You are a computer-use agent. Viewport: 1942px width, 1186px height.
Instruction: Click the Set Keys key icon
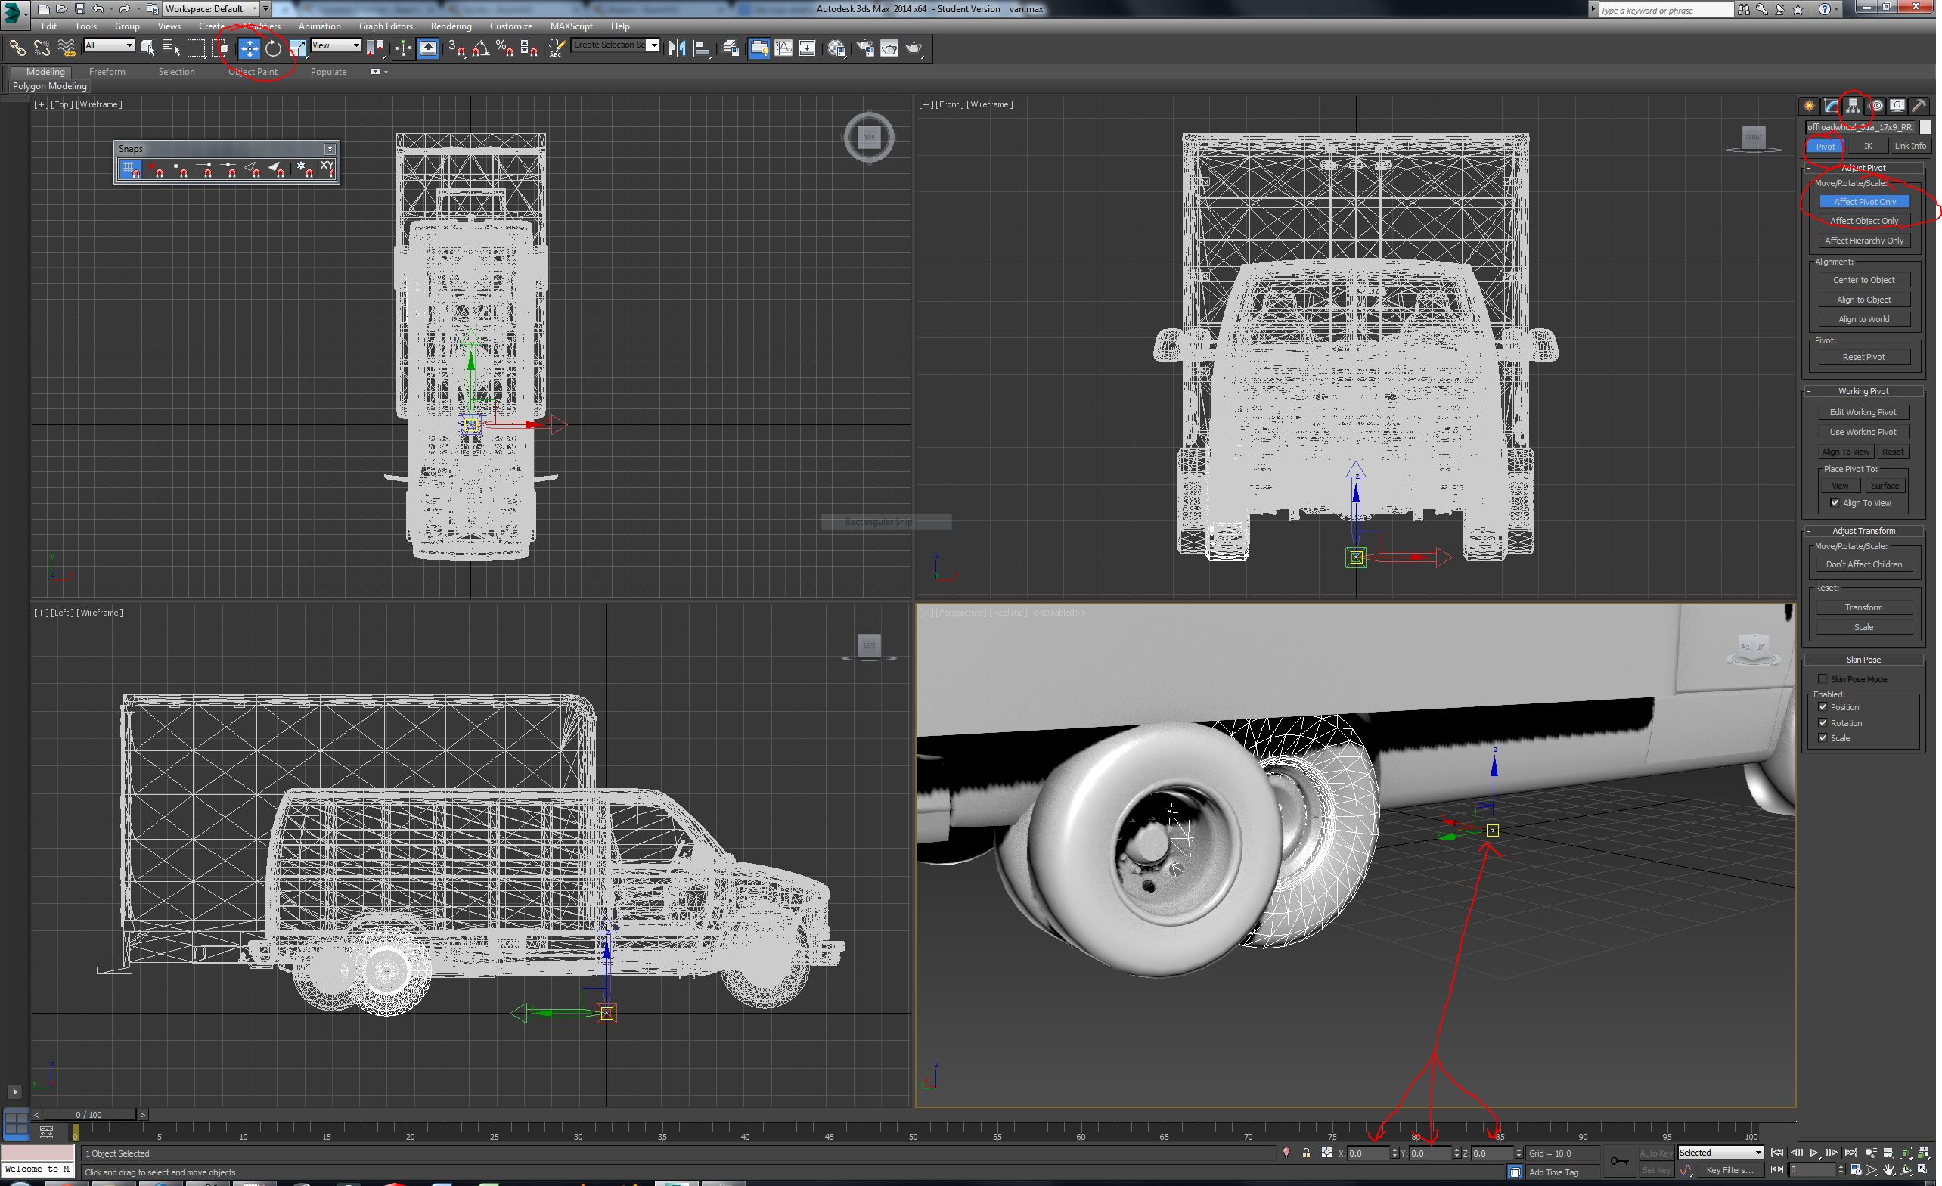point(1619,1160)
